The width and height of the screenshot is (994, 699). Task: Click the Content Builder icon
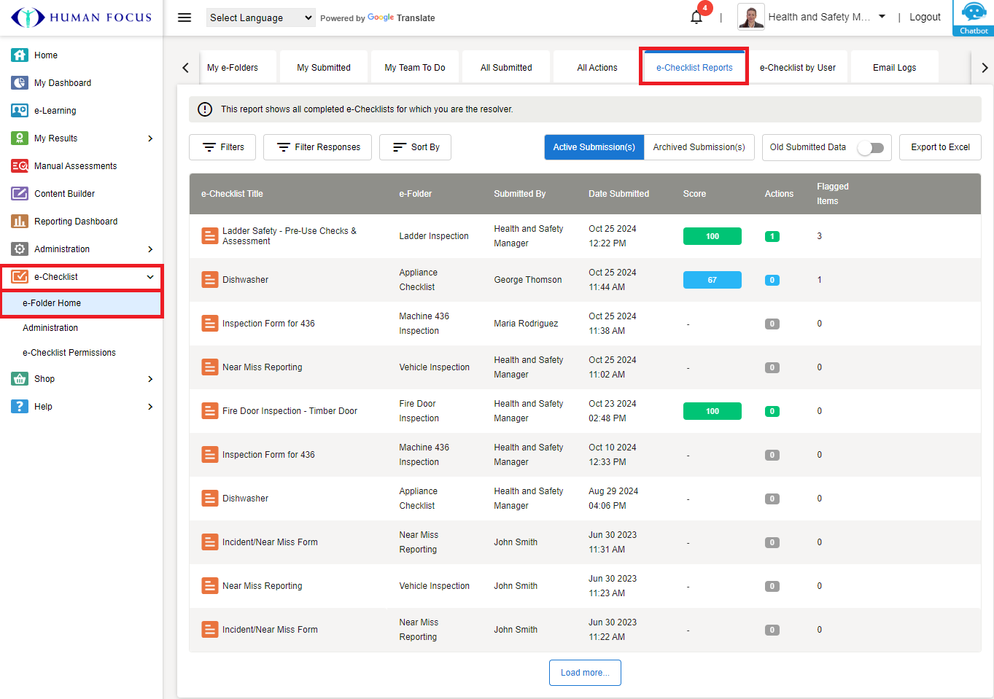[20, 194]
